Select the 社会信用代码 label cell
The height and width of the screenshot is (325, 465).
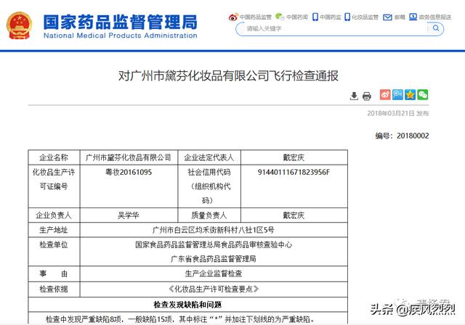[209, 186]
